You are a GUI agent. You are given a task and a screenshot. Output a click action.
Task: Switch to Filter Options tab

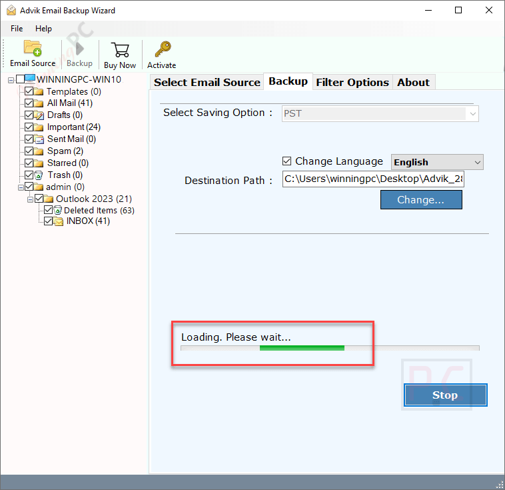pyautogui.click(x=352, y=82)
